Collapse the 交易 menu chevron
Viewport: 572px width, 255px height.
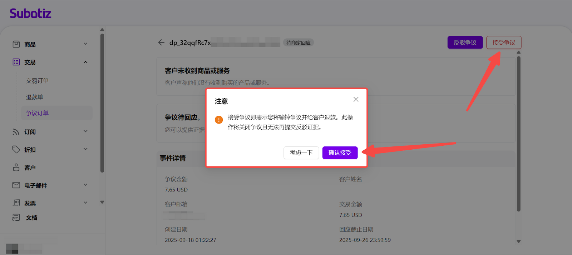click(85, 62)
